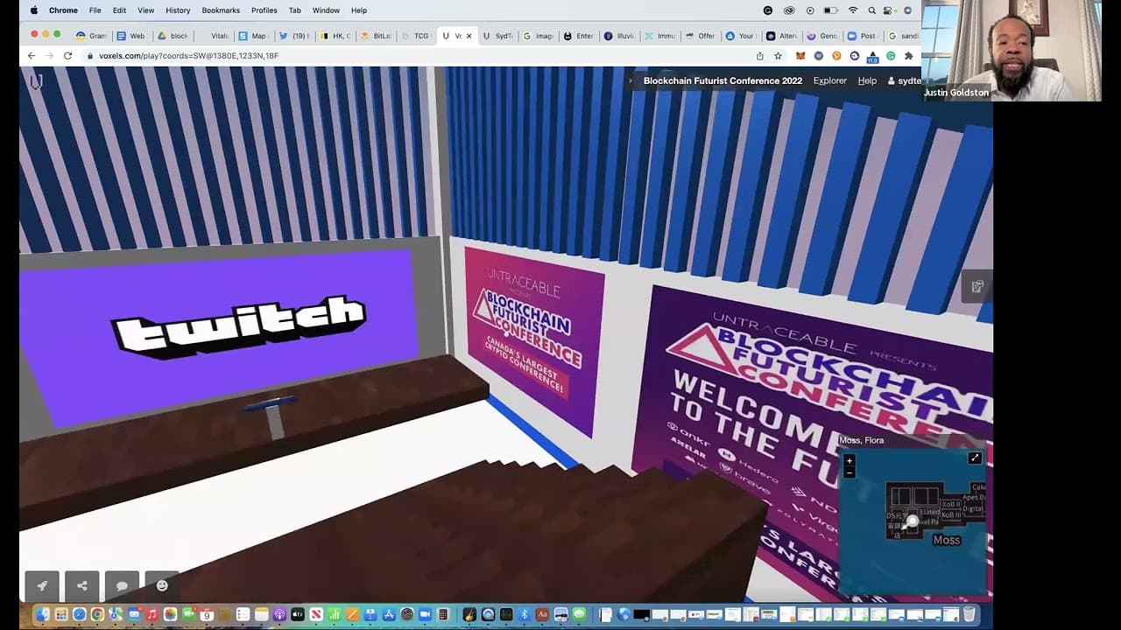The height and width of the screenshot is (630, 1121).
Task: Switch to the Twitter (19) tab
Action: (x=293, y=36)
